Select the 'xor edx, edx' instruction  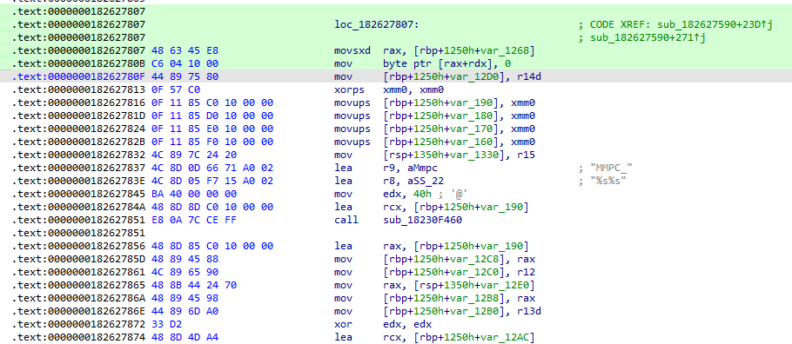tap(382, 324)
